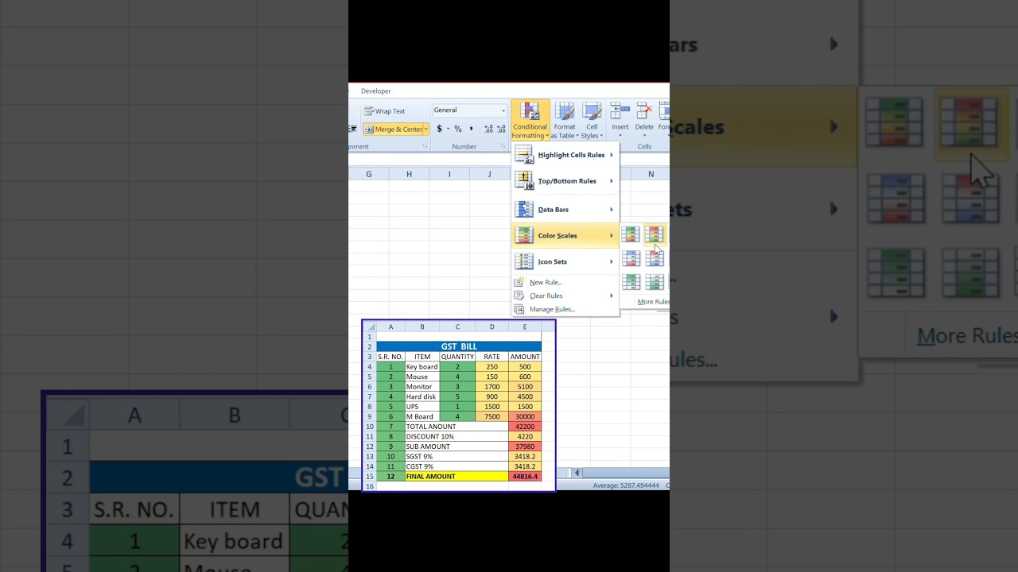The width and height of the screenshot is (1018, 572).
Task: Open the Top/Bottom Rules submenu
Action: click(565, 181)
